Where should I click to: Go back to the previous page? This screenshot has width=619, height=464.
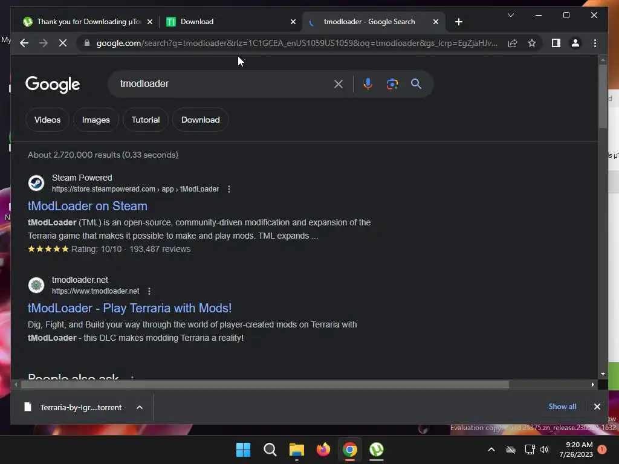(24, 43)
